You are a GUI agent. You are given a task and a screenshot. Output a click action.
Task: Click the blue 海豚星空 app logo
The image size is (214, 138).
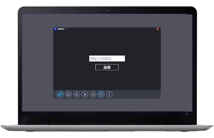pyautogui.click(x=55, y=29)
